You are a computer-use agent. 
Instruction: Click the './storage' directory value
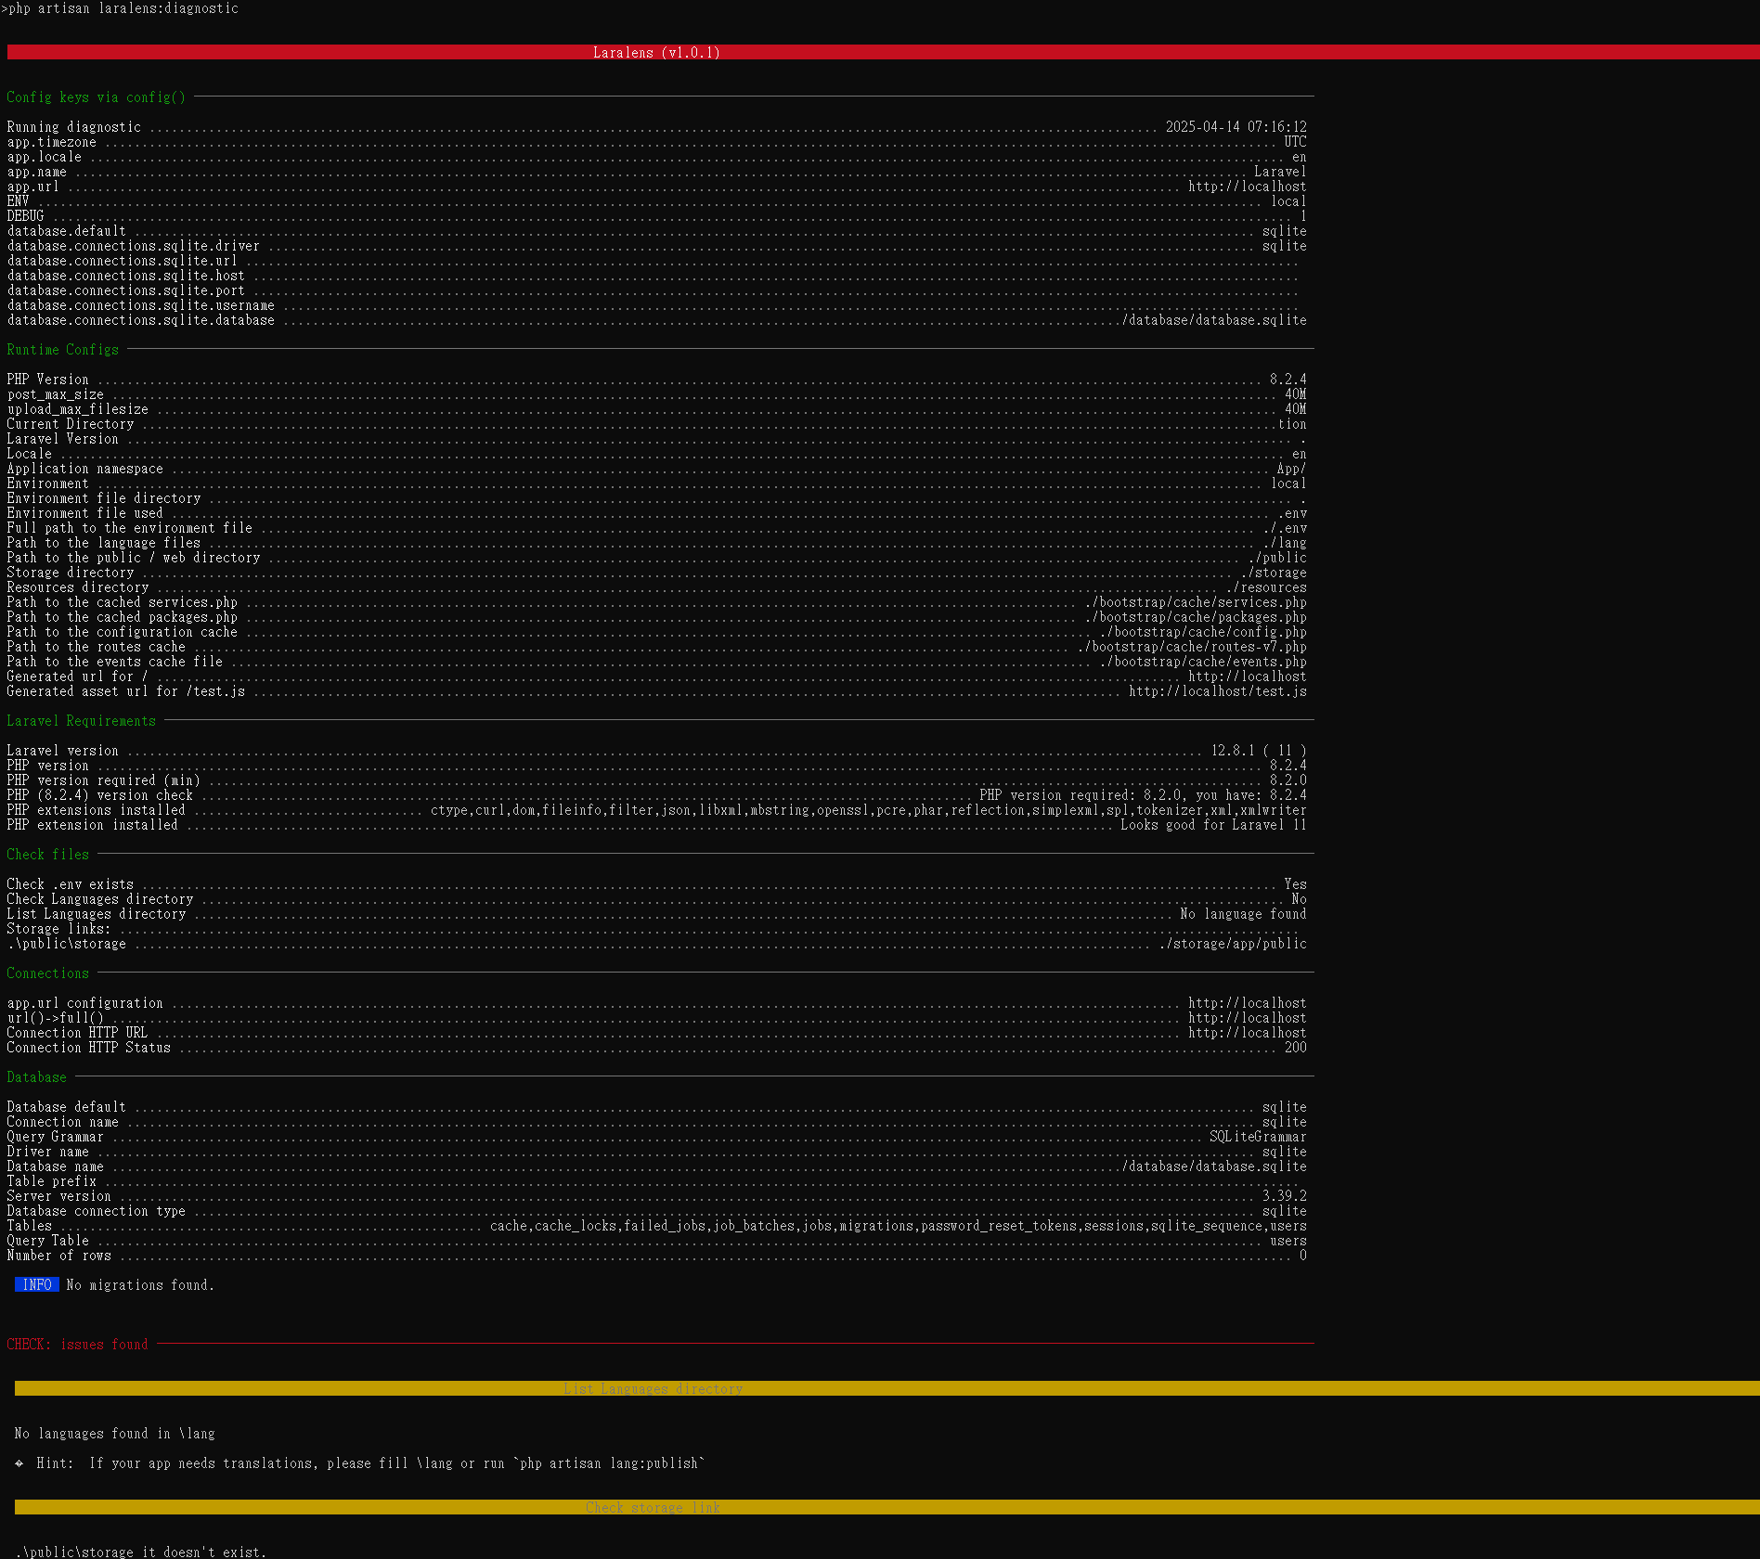tap(1274, 573)
